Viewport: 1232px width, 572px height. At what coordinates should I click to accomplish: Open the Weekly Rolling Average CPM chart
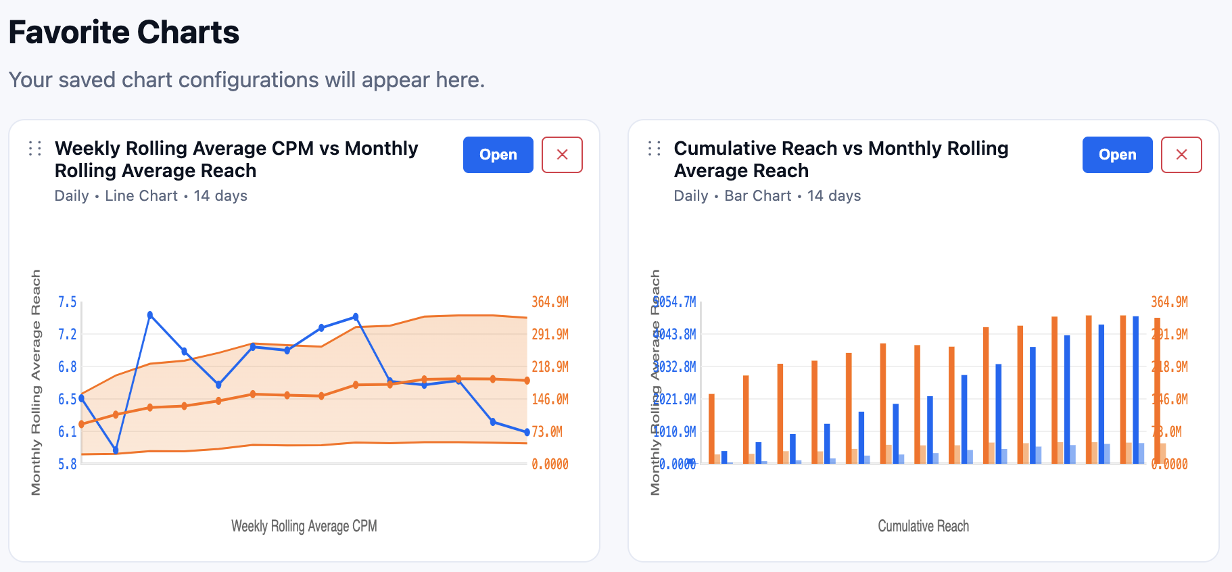498,155
